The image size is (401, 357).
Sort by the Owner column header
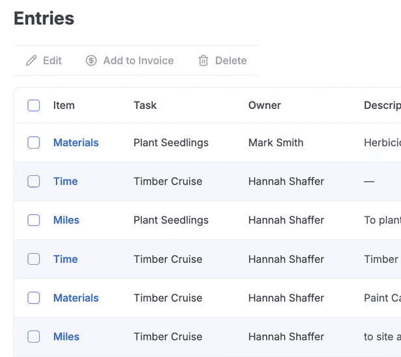[265, 105]
